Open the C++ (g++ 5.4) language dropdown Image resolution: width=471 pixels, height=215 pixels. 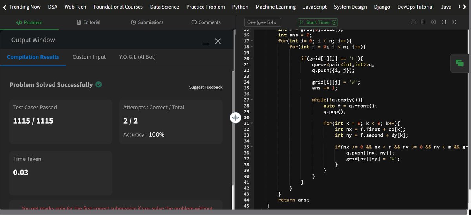[x=263, y=22]
